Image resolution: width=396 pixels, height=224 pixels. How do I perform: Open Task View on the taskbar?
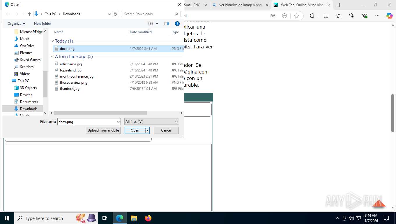[105, 218]
